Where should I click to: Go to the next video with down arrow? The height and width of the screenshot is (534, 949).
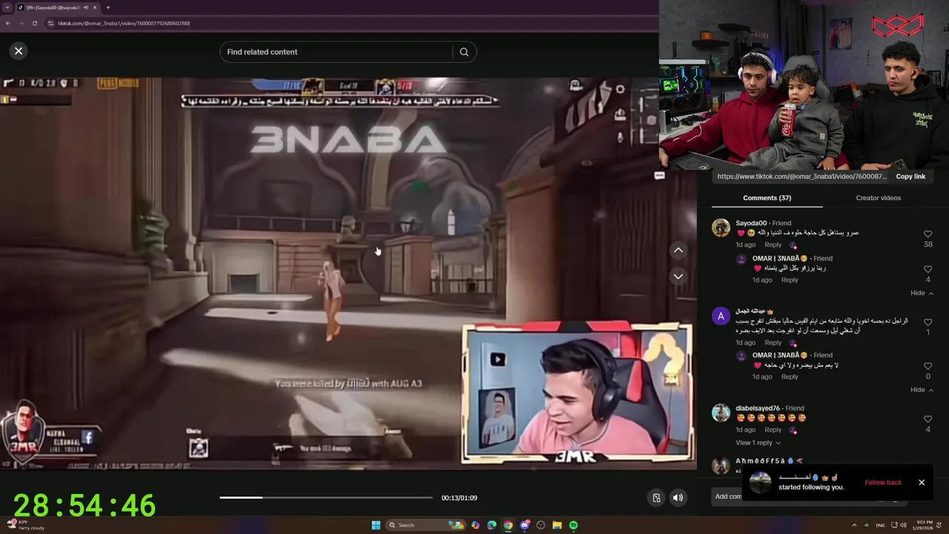(678, 276)
